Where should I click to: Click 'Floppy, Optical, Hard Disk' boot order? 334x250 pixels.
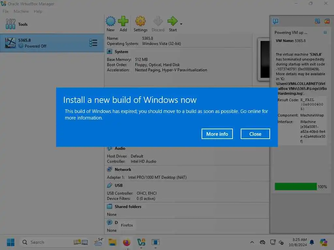[157, 65]
